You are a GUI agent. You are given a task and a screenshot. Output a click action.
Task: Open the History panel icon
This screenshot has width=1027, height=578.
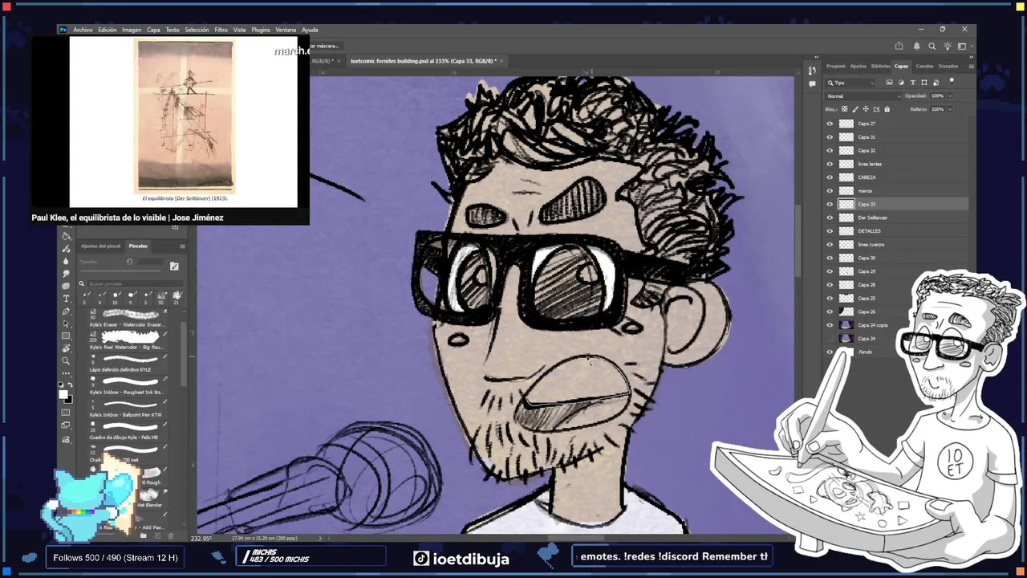click(x=812, y=71)
